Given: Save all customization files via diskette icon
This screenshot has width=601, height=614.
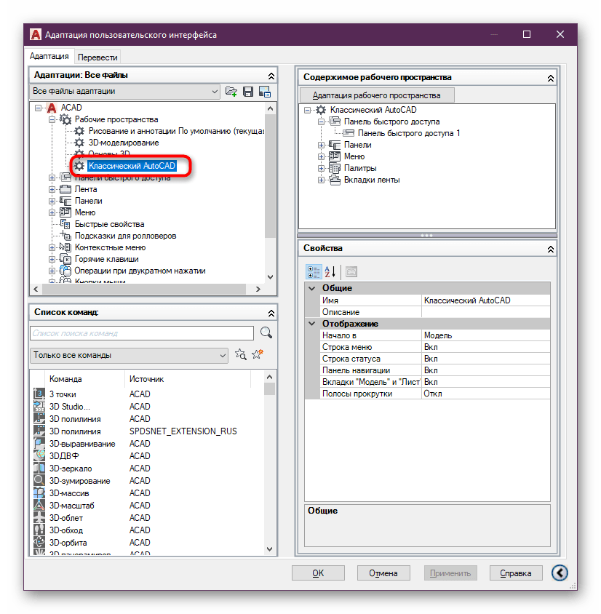Looking at the screenshot, I should point(248,92).
